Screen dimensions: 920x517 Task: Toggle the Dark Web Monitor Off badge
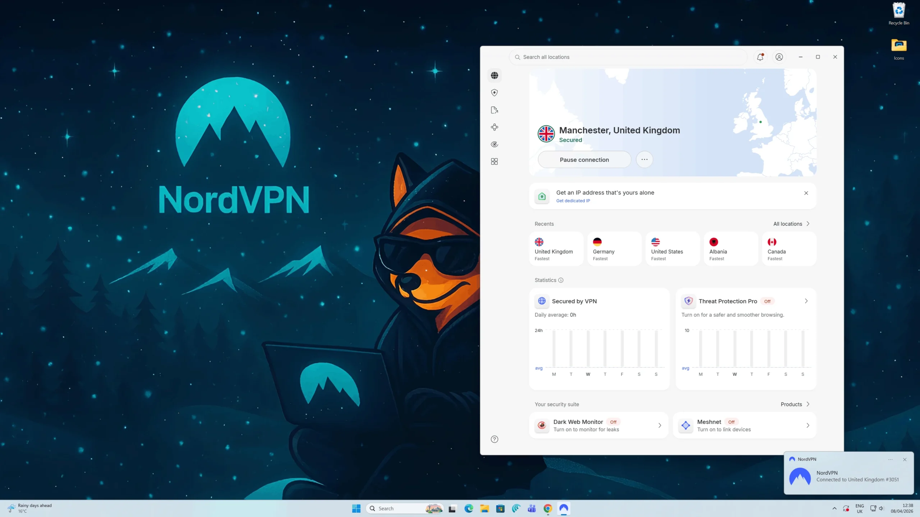pos(613,422)
